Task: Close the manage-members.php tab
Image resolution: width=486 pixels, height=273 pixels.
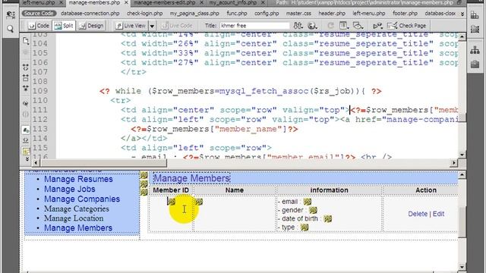Action: click(x=126, y=3)
